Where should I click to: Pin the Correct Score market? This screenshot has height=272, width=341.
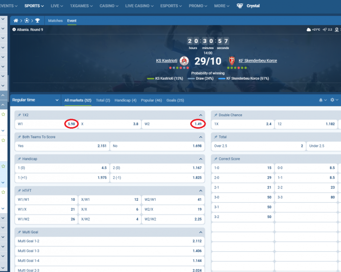(216, 159)
